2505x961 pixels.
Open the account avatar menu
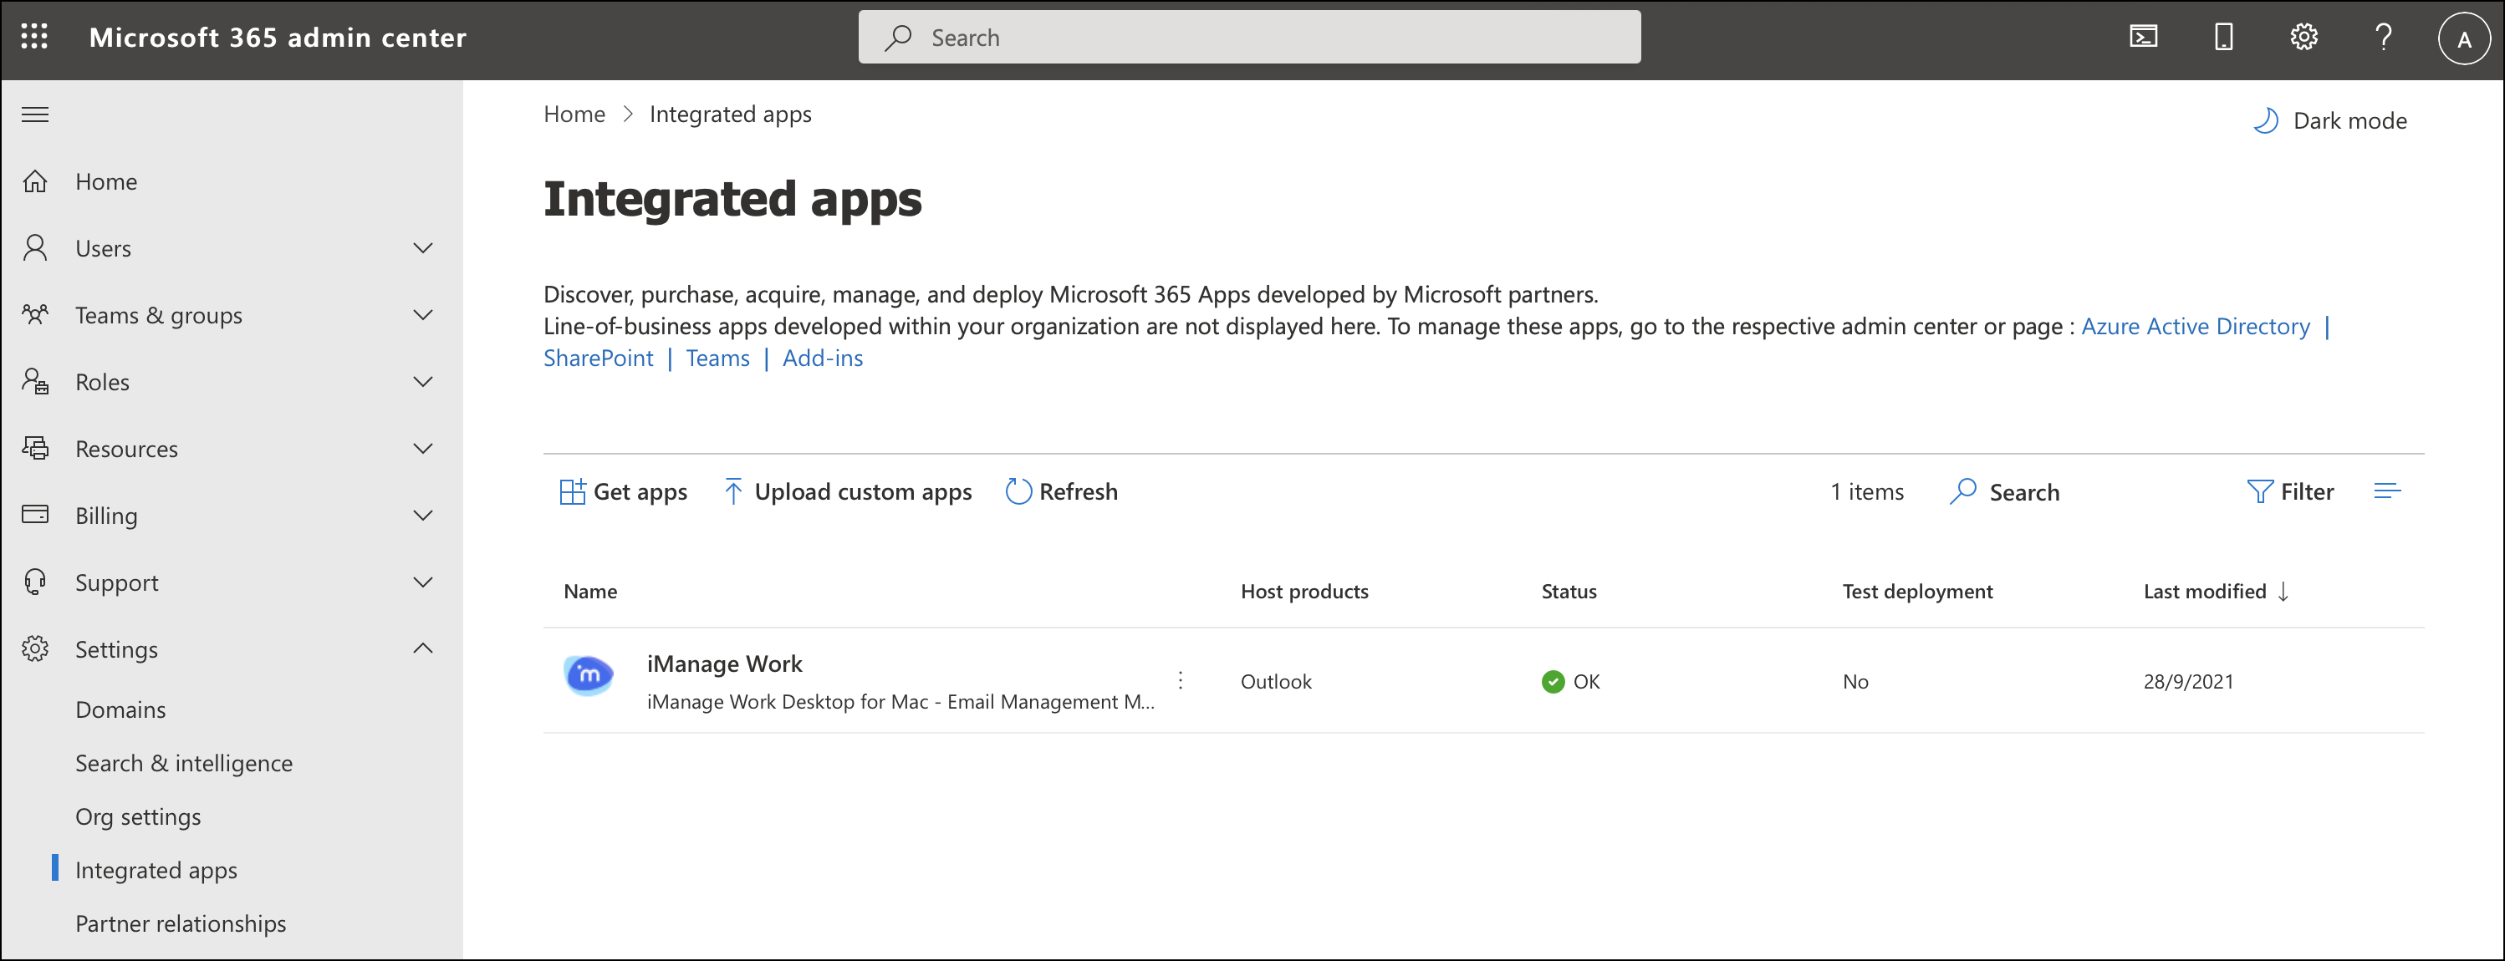2463,39
